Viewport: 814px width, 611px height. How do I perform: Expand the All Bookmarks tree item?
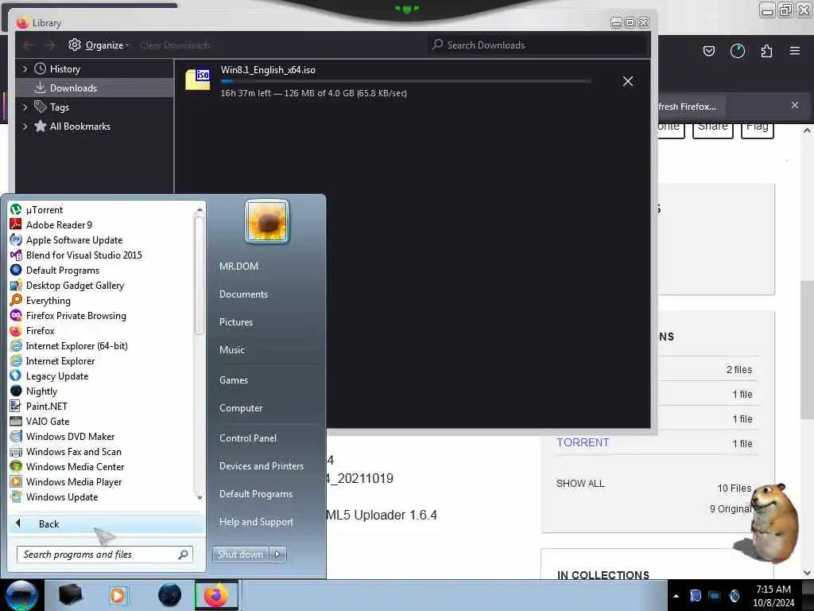coord(25,126)
